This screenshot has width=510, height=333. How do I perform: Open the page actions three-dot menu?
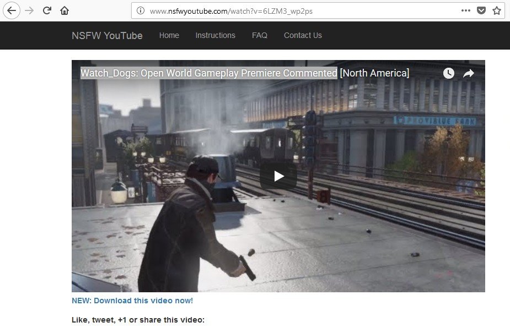pos(466,10)
